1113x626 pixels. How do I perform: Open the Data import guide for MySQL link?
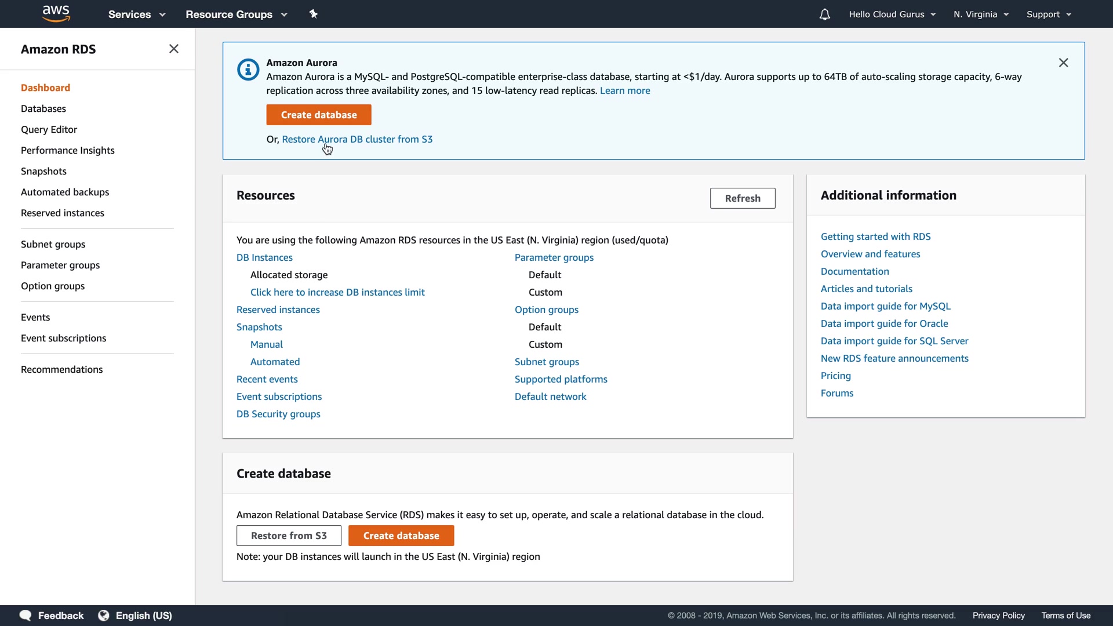pyautogui.click(x=885, y=306)
